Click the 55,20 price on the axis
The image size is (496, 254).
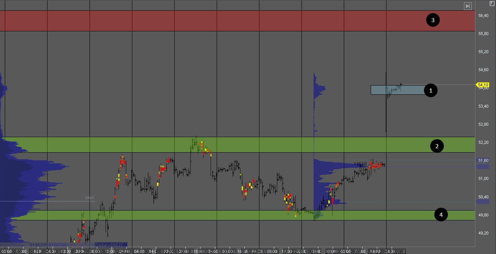(x=483, y=52)
